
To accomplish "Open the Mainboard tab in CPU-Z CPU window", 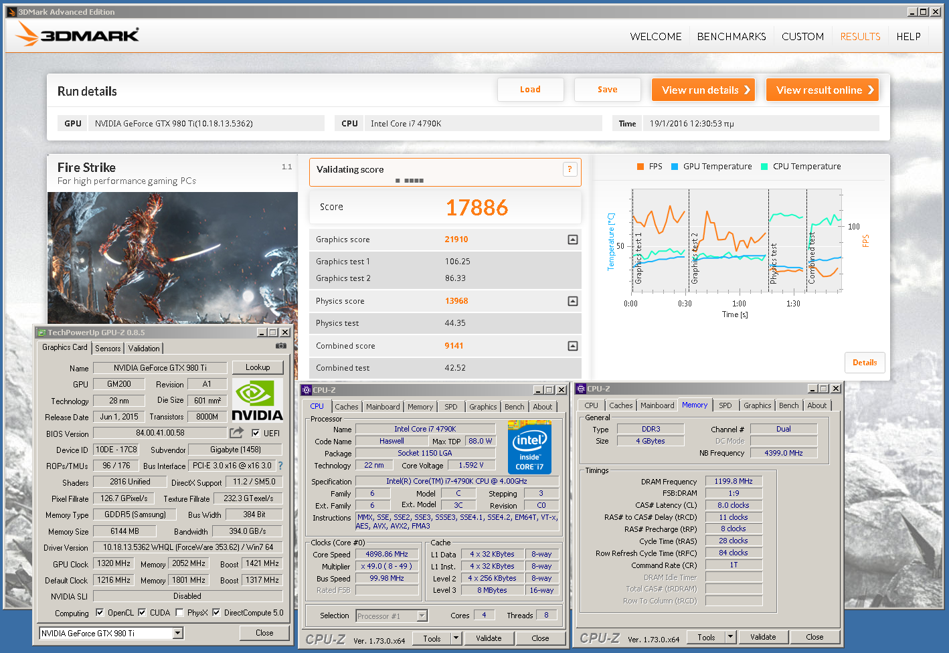I will point(383,407).
